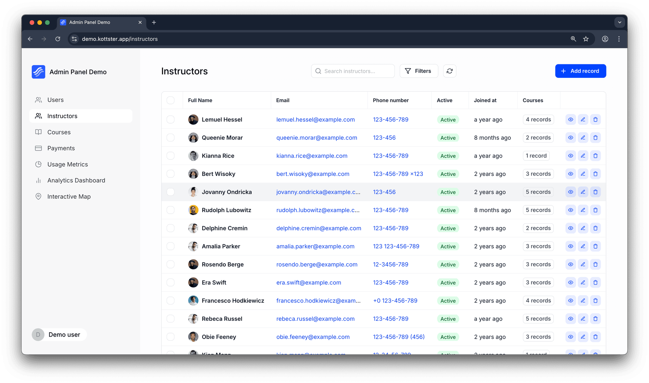Click the browser address bar URL
Viewport: 649px width, 383px height.
pyautogui.click(x=120, y=39)
